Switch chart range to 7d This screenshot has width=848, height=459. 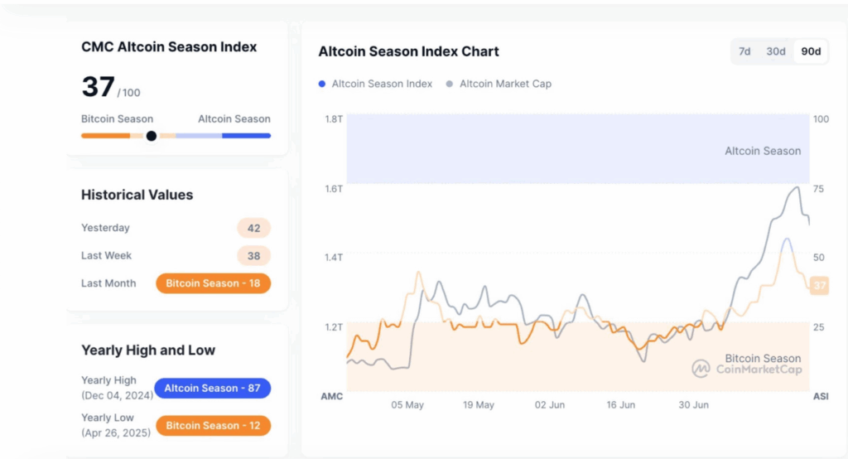pyautogui.click(x=744, y=51)
